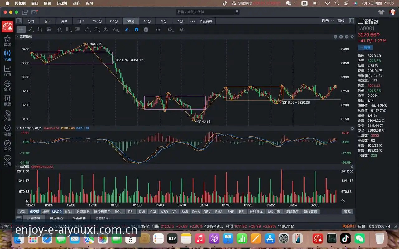The height and width of the screenshot is (249, 399).
Task: Click the microphone voice search icon
Action: [x=237, y=12]
